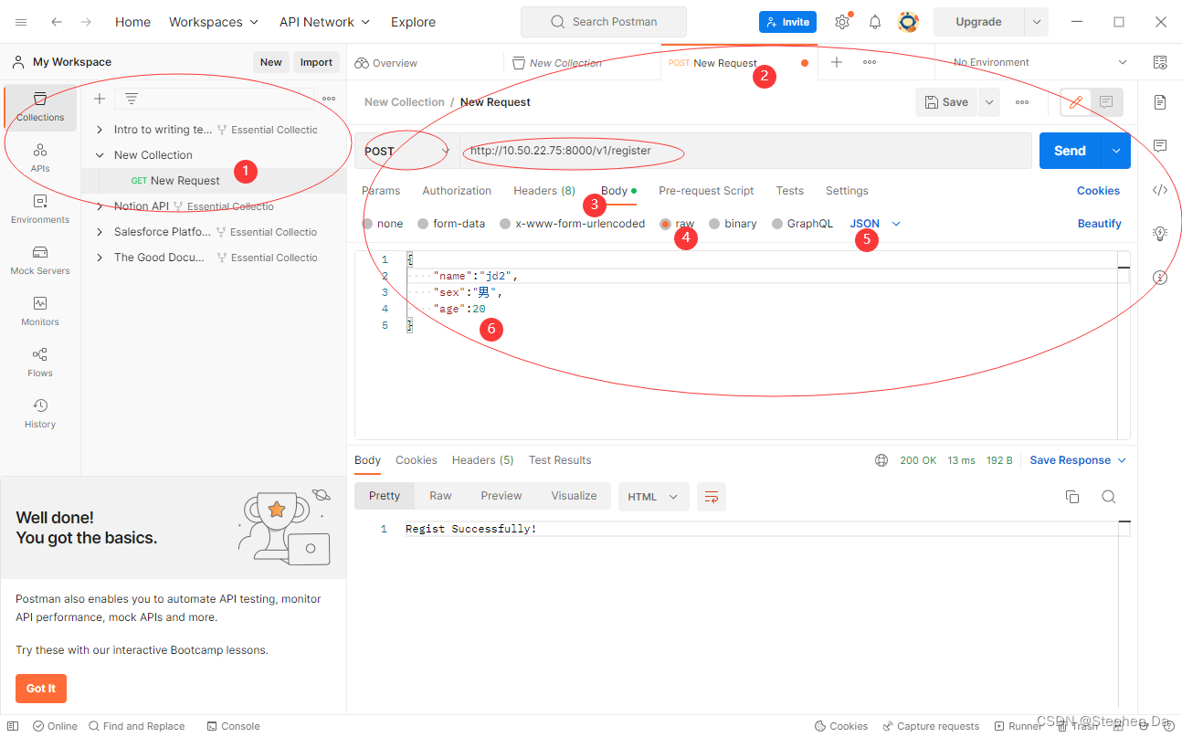The image size is (1182, 737).
Task: Go back with the left arrow
Action: (x=57, y=22)
